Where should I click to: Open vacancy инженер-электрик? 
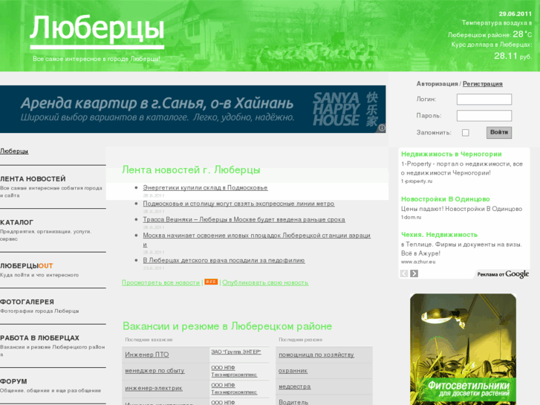coord(154,388)
